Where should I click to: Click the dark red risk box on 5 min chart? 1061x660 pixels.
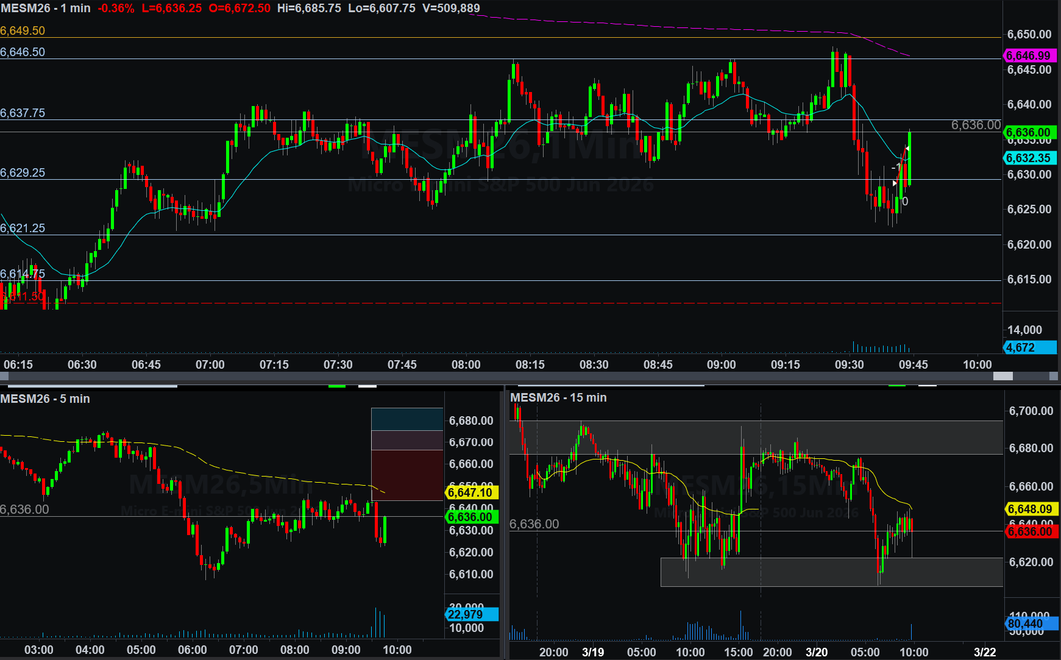click(x=407, y=475)
